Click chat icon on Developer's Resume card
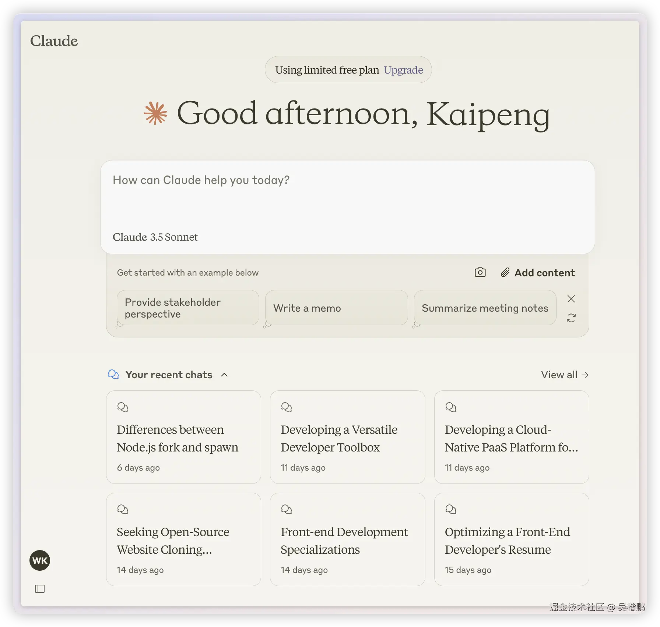The height and width of the screenshot is (627, 660). pos(451,509)
